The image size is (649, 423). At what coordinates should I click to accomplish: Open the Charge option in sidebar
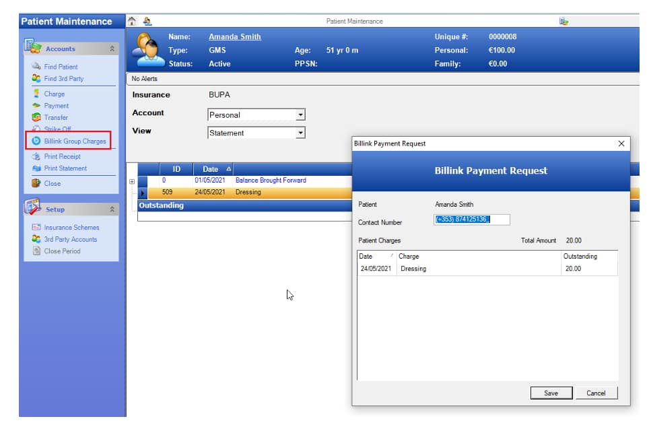(54, 94)
